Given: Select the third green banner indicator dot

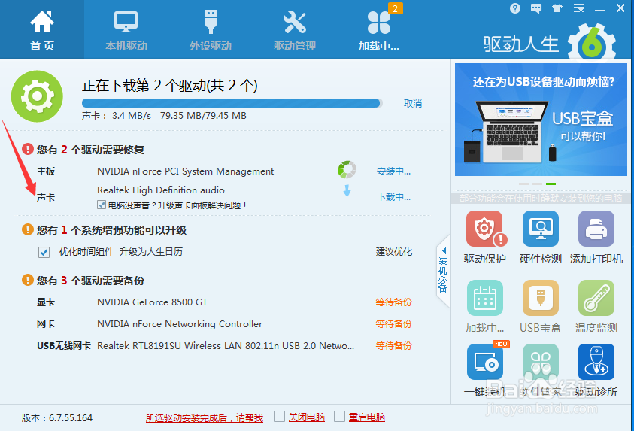Looking at the screenshot, I should pyautogui.click(x=551, y=184).
